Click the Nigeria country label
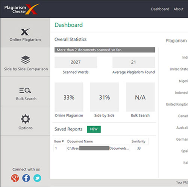Viewport: 188px width, 188px height. (183, 81)
